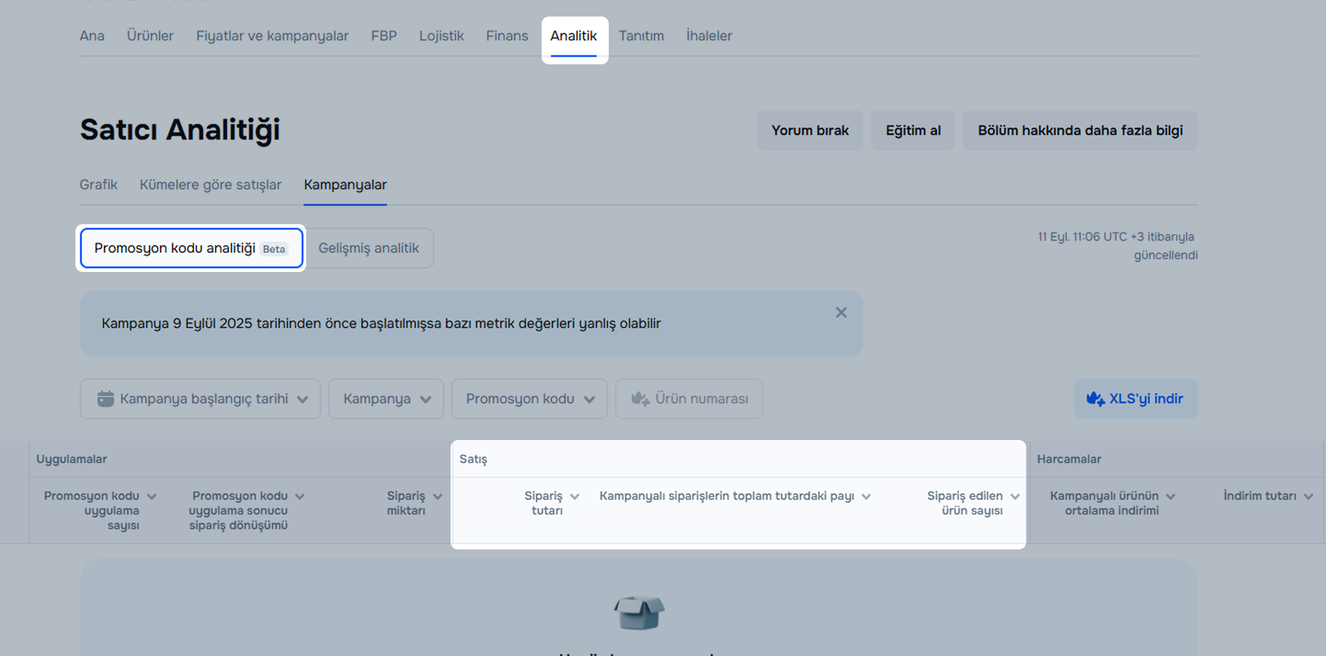Sort by Kampanyalı ürünün ortalama indirimi

click(x=1170, y=497)
